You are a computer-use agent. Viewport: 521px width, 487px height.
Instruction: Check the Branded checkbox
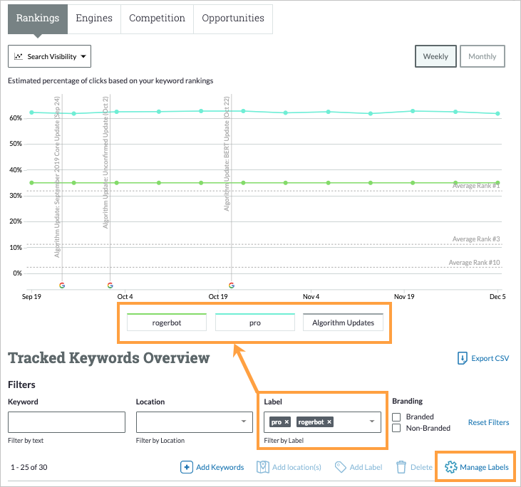[396, 417]
